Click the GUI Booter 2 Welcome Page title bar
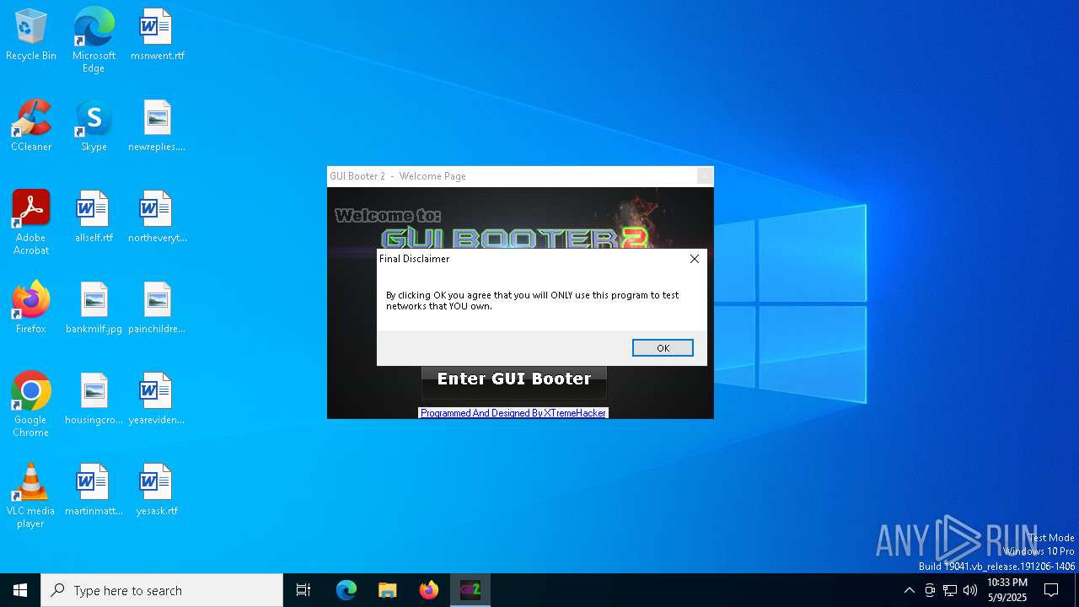The width and height of the screenshot is (1079, 607). pyautogui.click(x=511, y=176)
